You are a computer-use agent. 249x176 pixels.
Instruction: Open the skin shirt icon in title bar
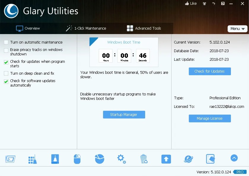tap(204, 4)
